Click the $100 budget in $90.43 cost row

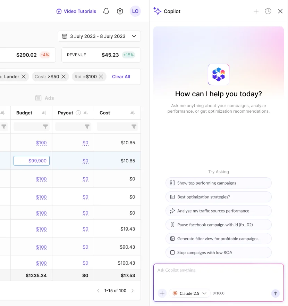[x=41, y=247]
